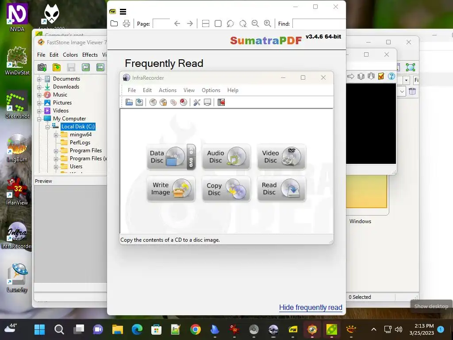
Task: Open WinDirStat desktop shortcut
Action: click(x=17, y=61)
